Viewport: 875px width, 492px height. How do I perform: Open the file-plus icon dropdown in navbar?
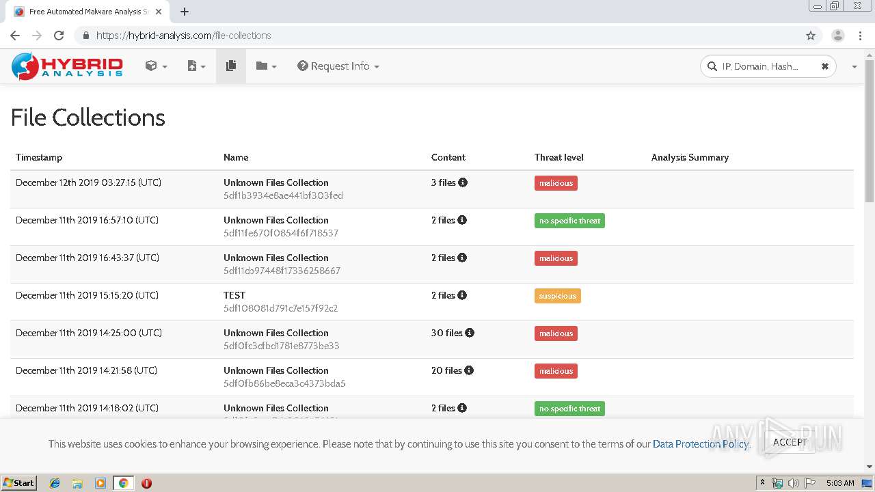(196, 66)
